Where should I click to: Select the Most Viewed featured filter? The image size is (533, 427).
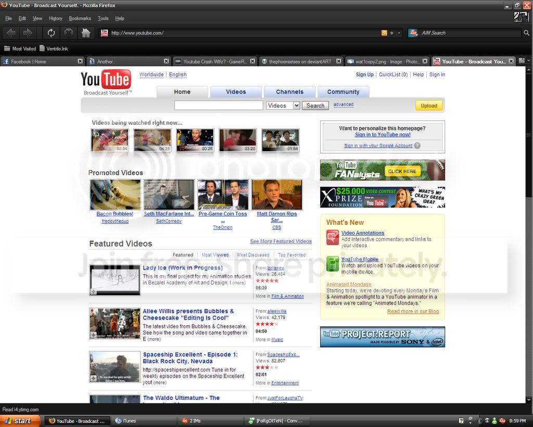215,255
